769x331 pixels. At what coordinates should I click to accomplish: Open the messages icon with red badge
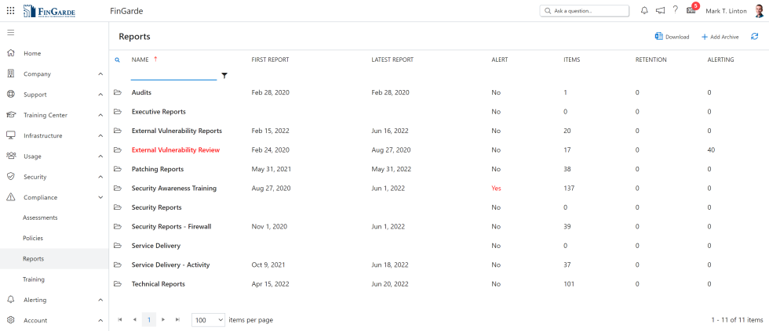tap(691, 11)
